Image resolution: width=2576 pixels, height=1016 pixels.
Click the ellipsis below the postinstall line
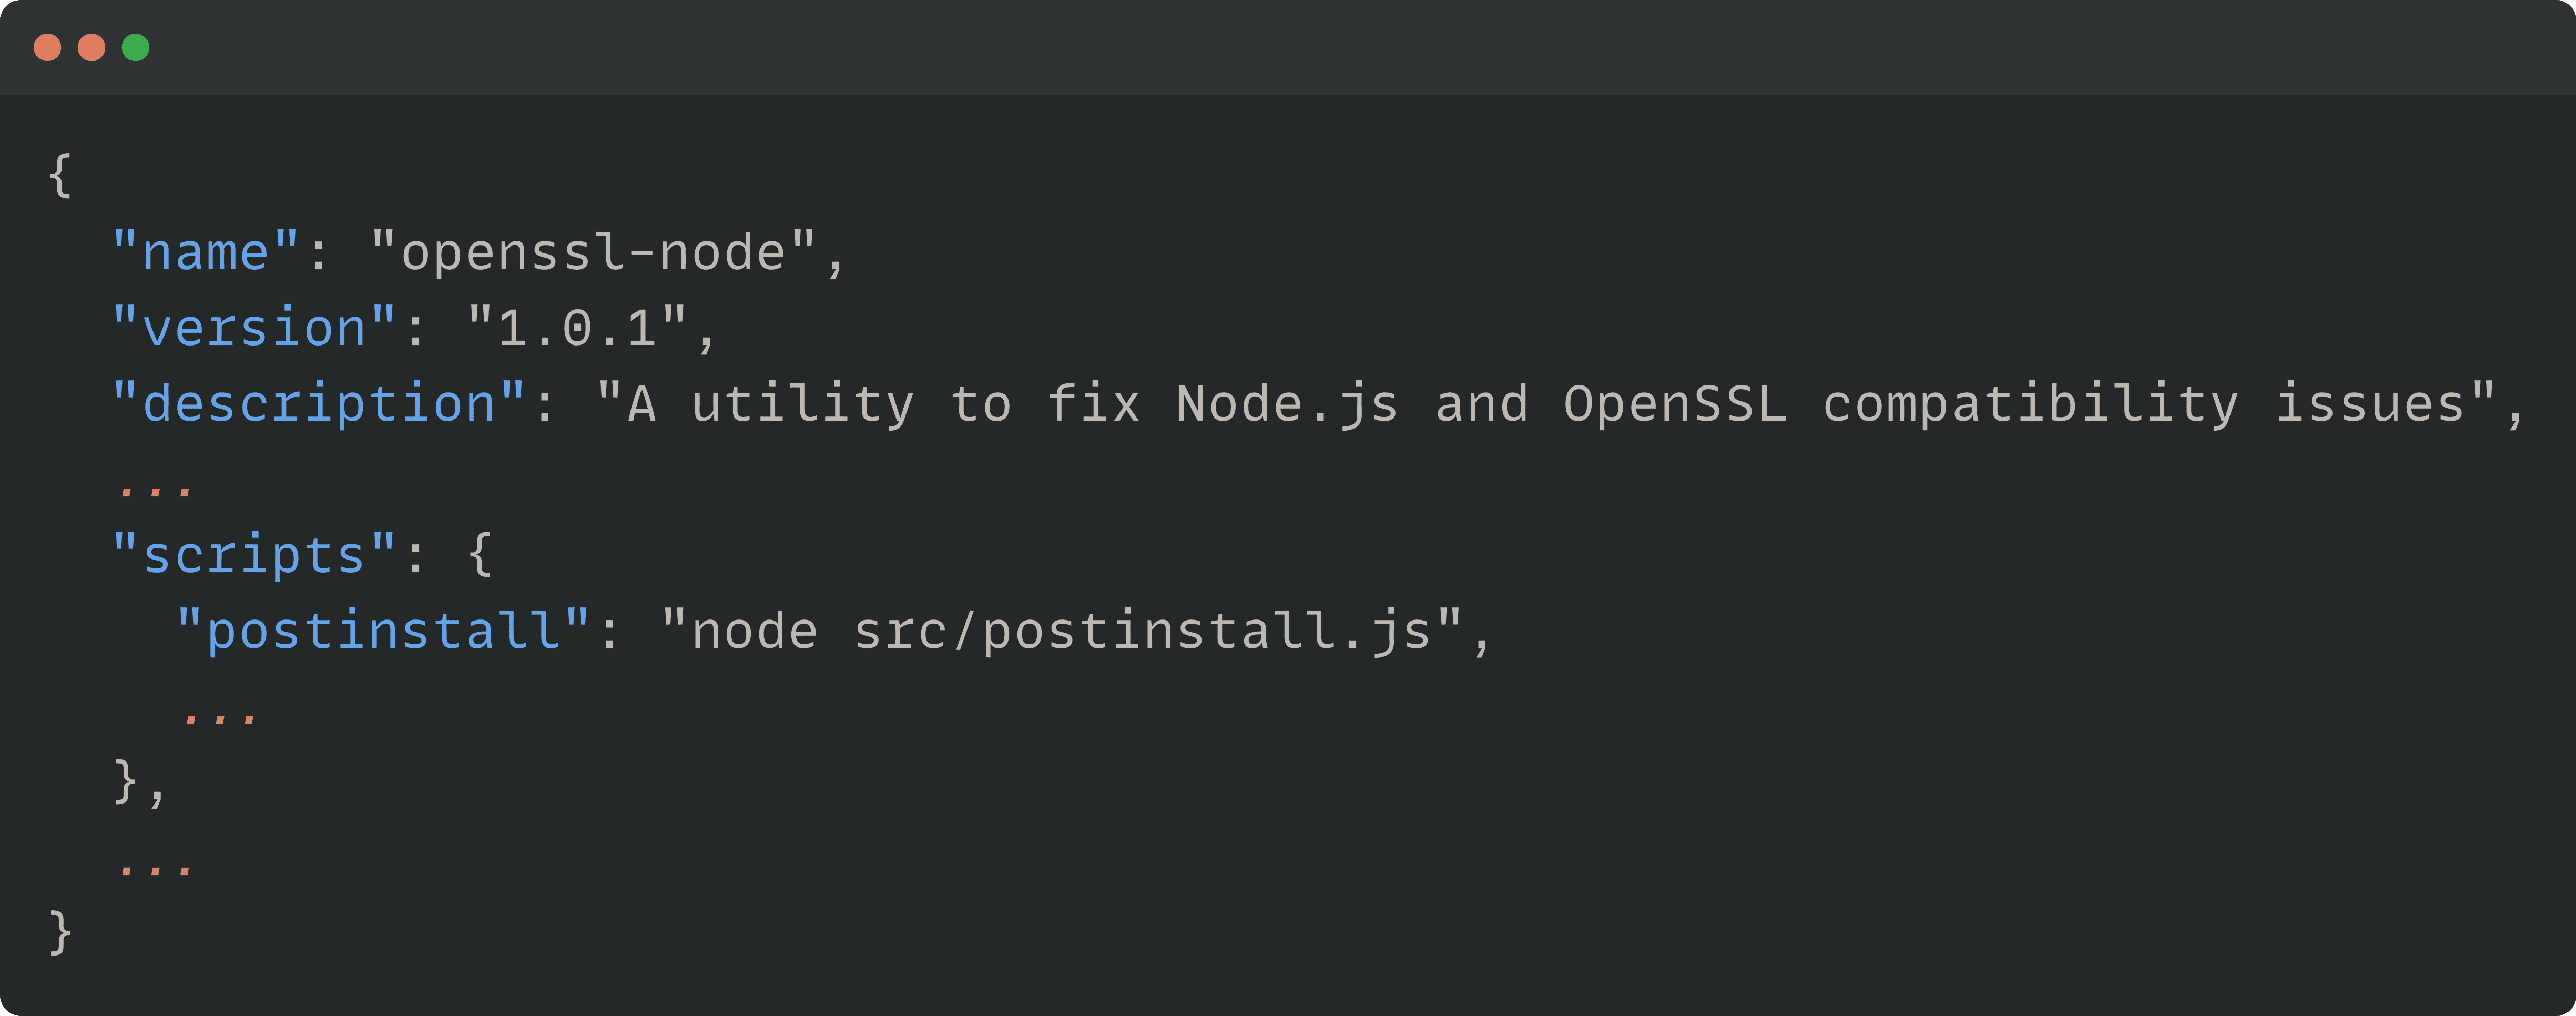point(220,716)
